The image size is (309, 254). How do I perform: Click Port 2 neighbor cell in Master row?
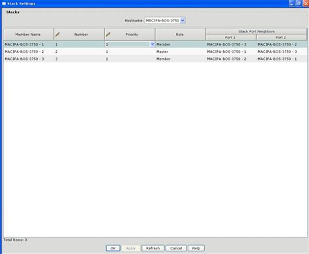[x=282, y=51]
